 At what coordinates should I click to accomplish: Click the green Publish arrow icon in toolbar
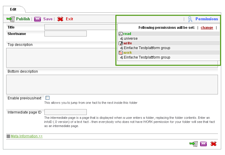(x=10, y=19)
